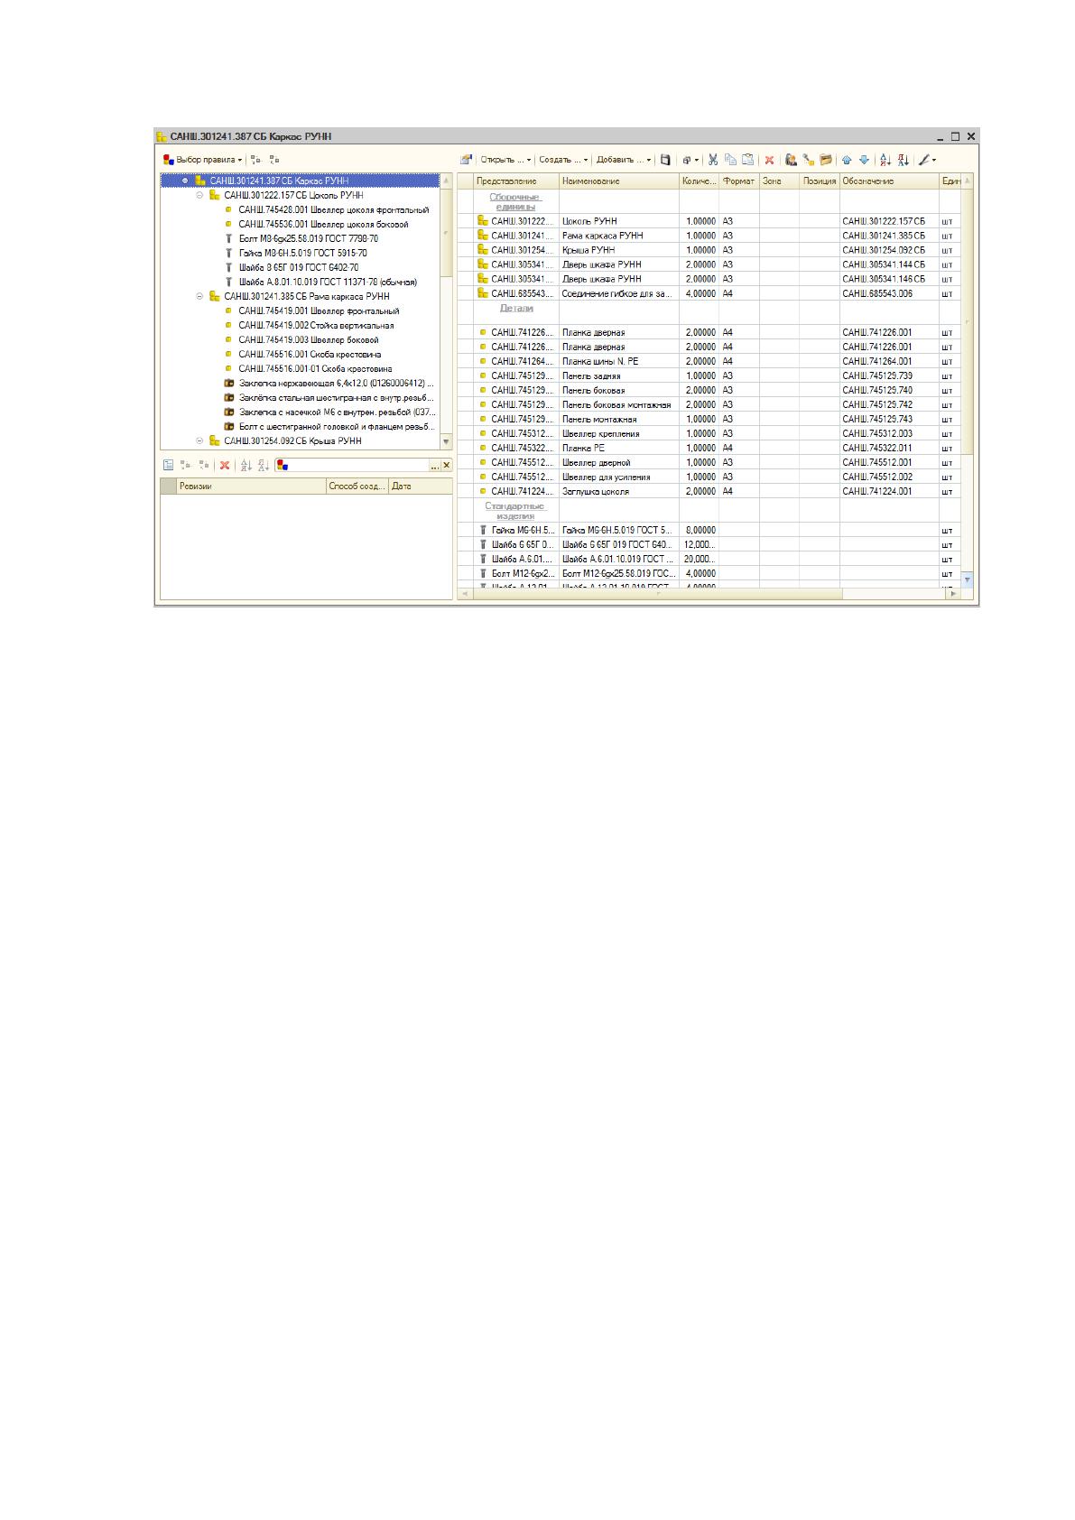The height and width of the screenshot is (1520, 1075).
Task: Open the 'Добавить ...' dropdown menu
Action: [624, 160]
